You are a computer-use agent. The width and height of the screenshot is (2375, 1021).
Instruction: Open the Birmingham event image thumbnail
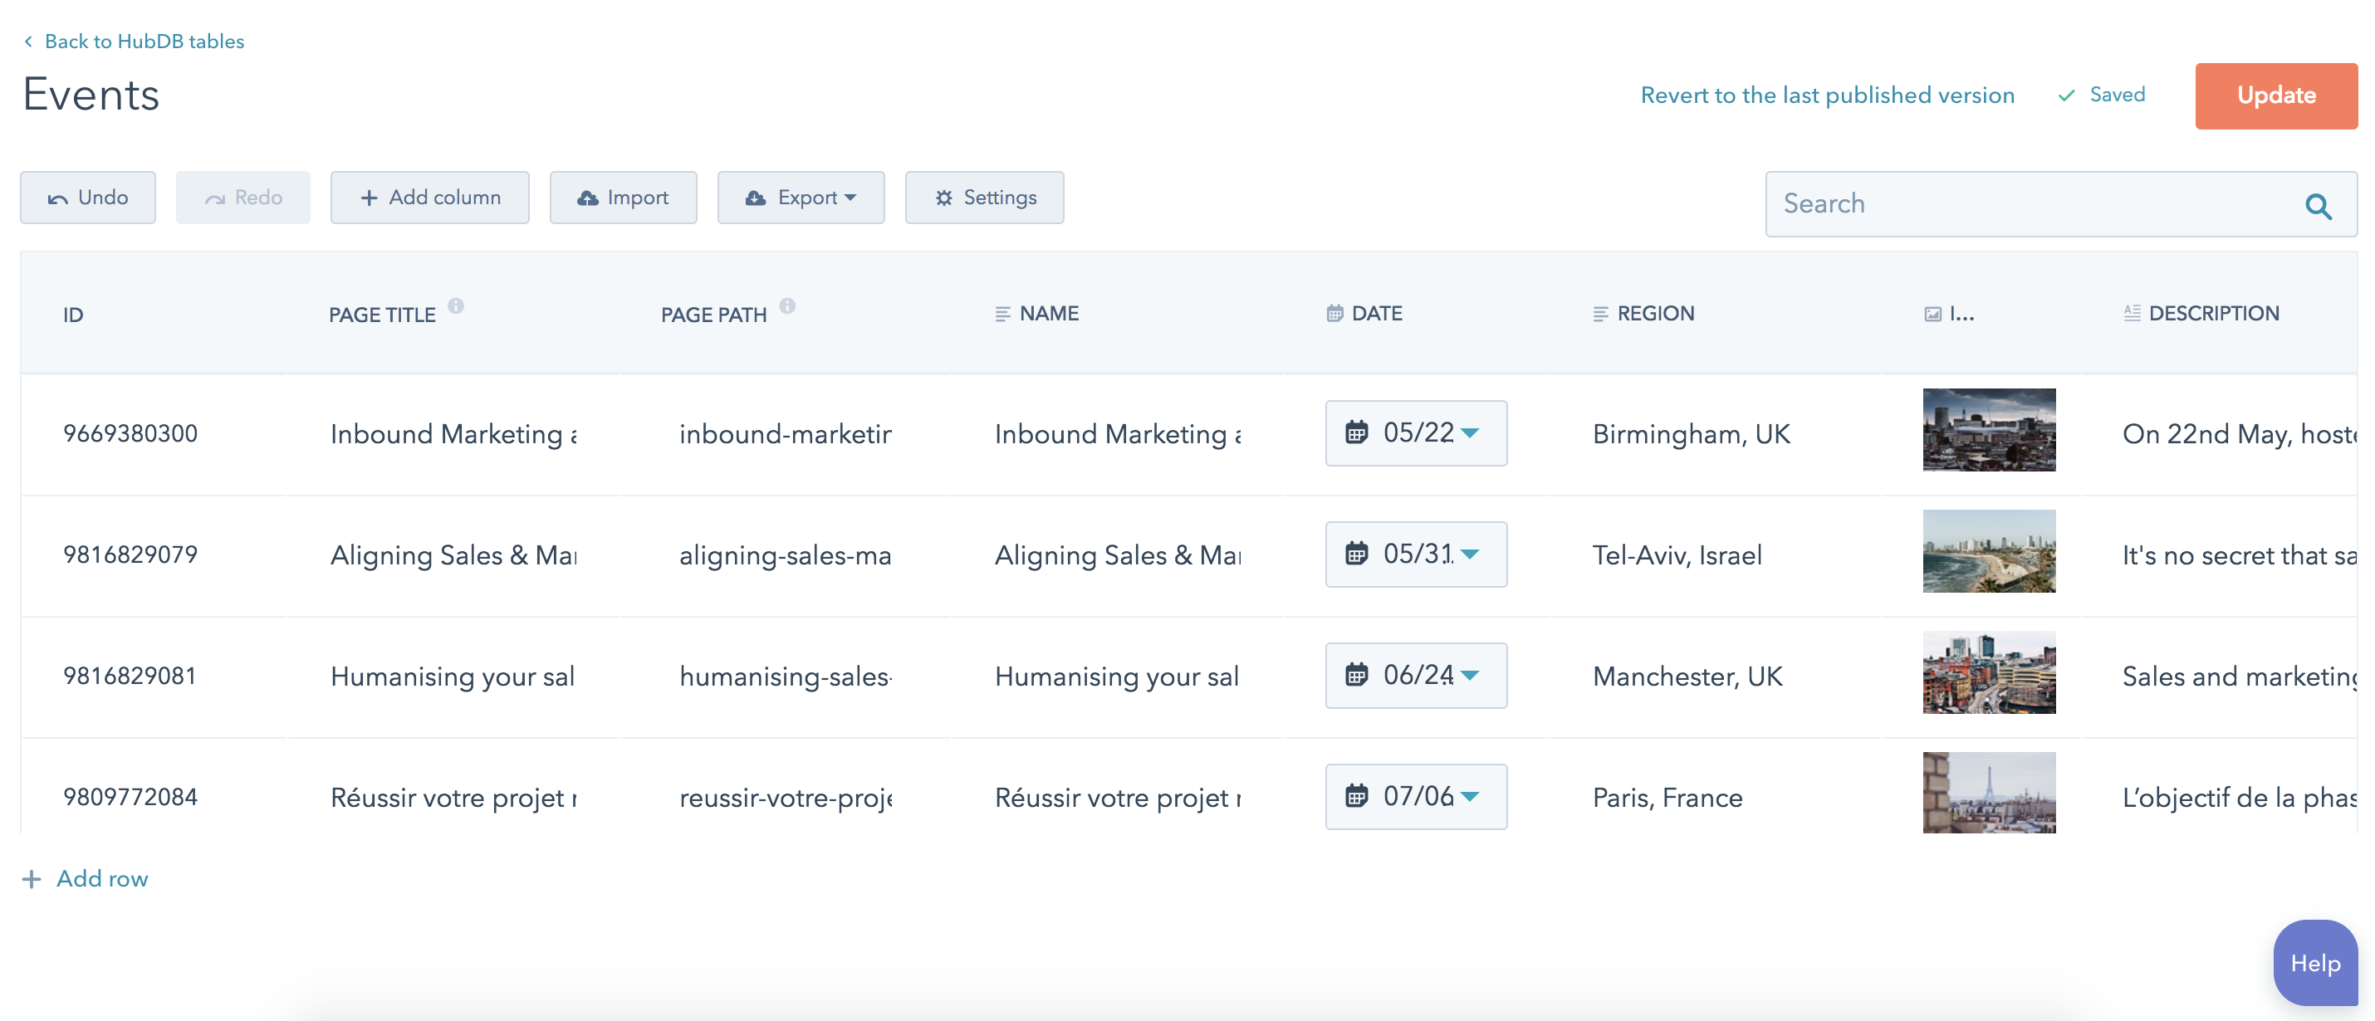[1989, 429]
